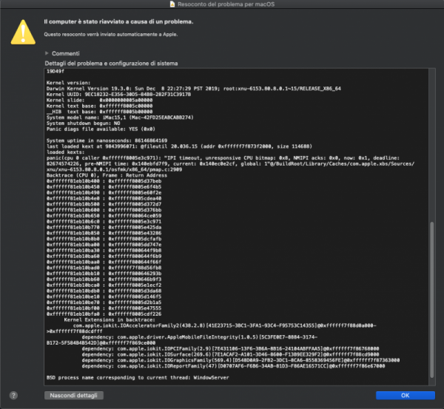
Task: Expand the Commenti disclosure triangle
Action: point(47,53)
